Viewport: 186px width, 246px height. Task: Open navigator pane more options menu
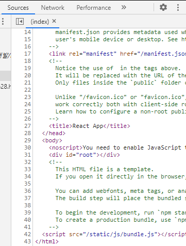[3, 22]
